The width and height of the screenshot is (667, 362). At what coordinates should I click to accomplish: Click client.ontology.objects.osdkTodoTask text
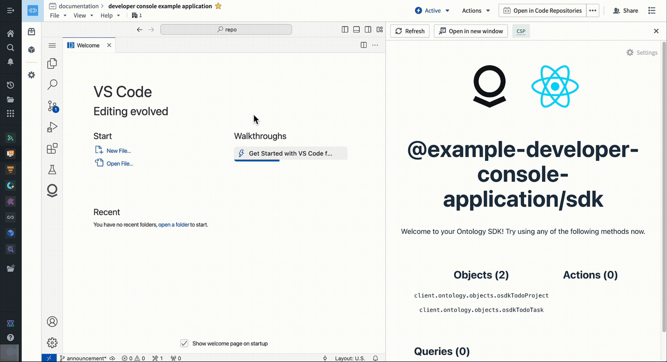(x=481, y=310)
